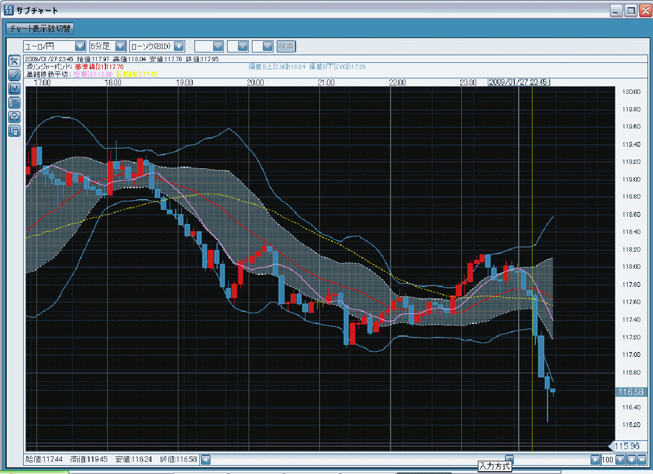Open the empty dropdown right after ローソク(BID)
653x474 pixels.
point(218,46)
